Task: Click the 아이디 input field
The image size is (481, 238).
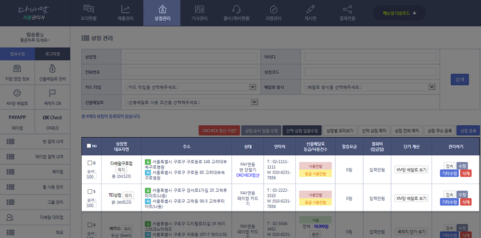Action: (370, 57)
